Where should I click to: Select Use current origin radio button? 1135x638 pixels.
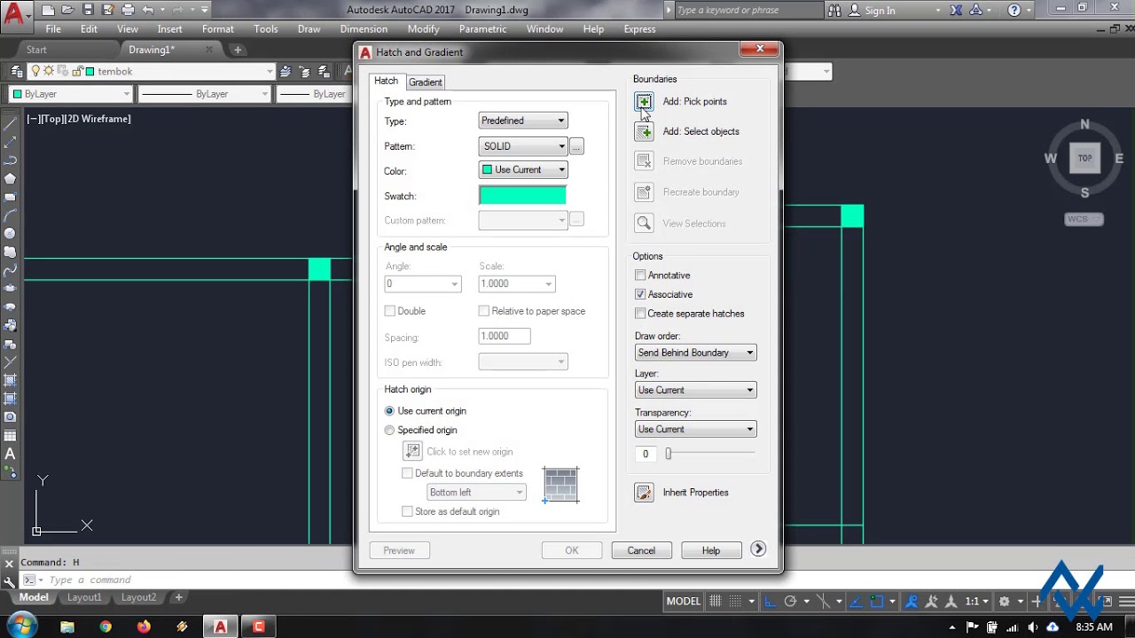pos(389,411)
